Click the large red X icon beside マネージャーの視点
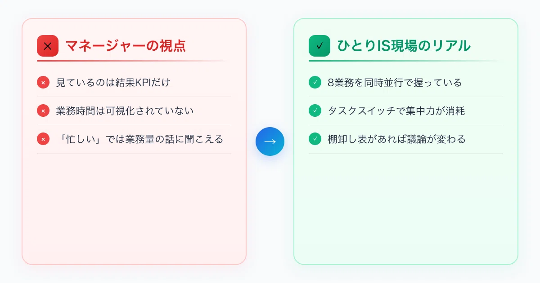The image size is (540, 283). [x=48, y=46]
